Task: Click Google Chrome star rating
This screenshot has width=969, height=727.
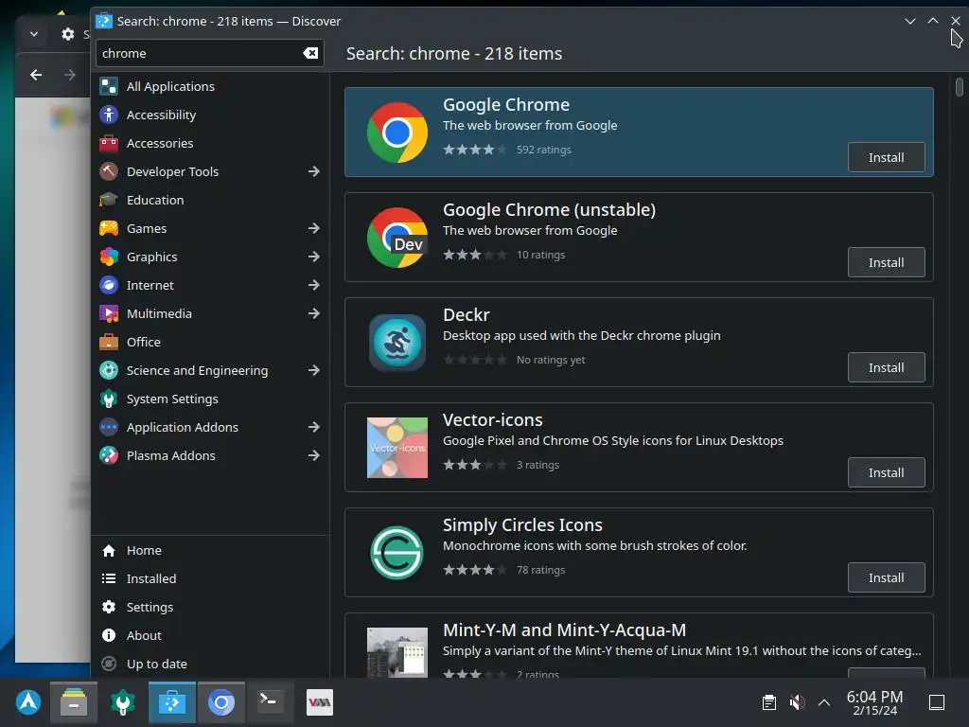Action: [475, 150]
